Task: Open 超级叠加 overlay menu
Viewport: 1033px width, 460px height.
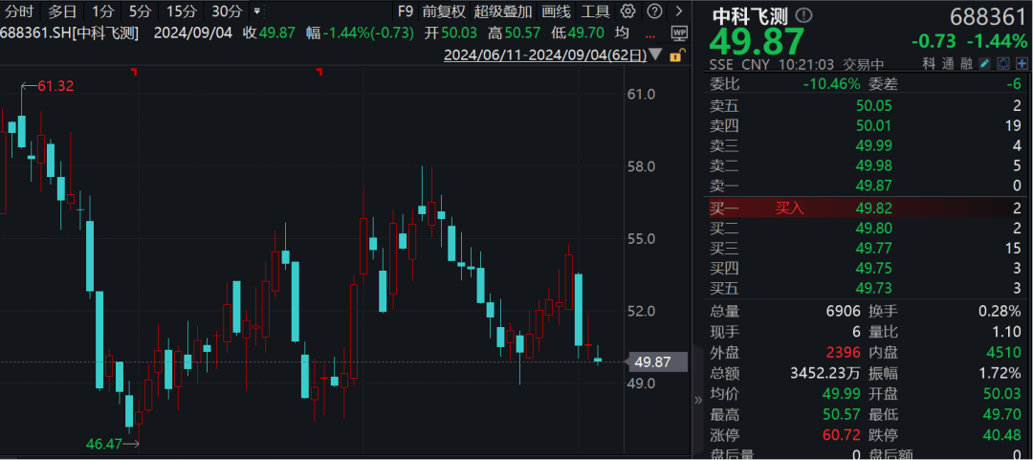Action: 503,11
